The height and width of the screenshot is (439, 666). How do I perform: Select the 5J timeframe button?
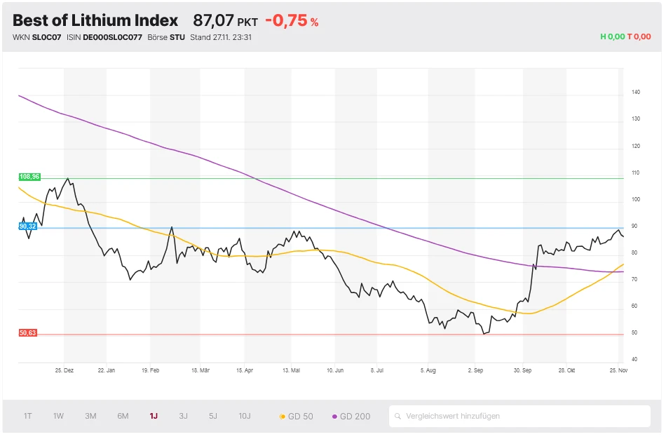click(213, 416)
